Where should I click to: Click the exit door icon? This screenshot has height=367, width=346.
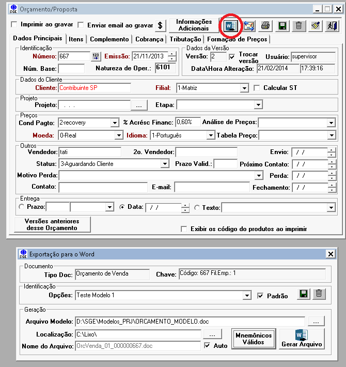tap(332, 25)
